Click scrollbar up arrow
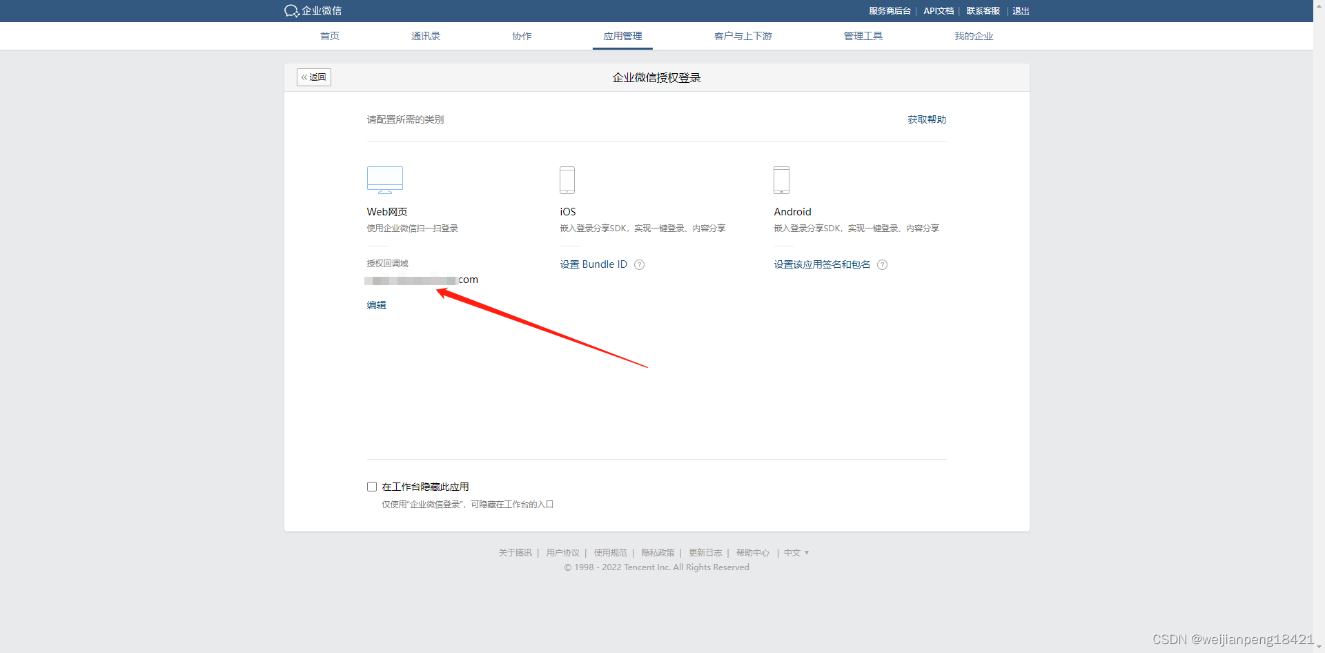1325x653 pixels. 1319,6
